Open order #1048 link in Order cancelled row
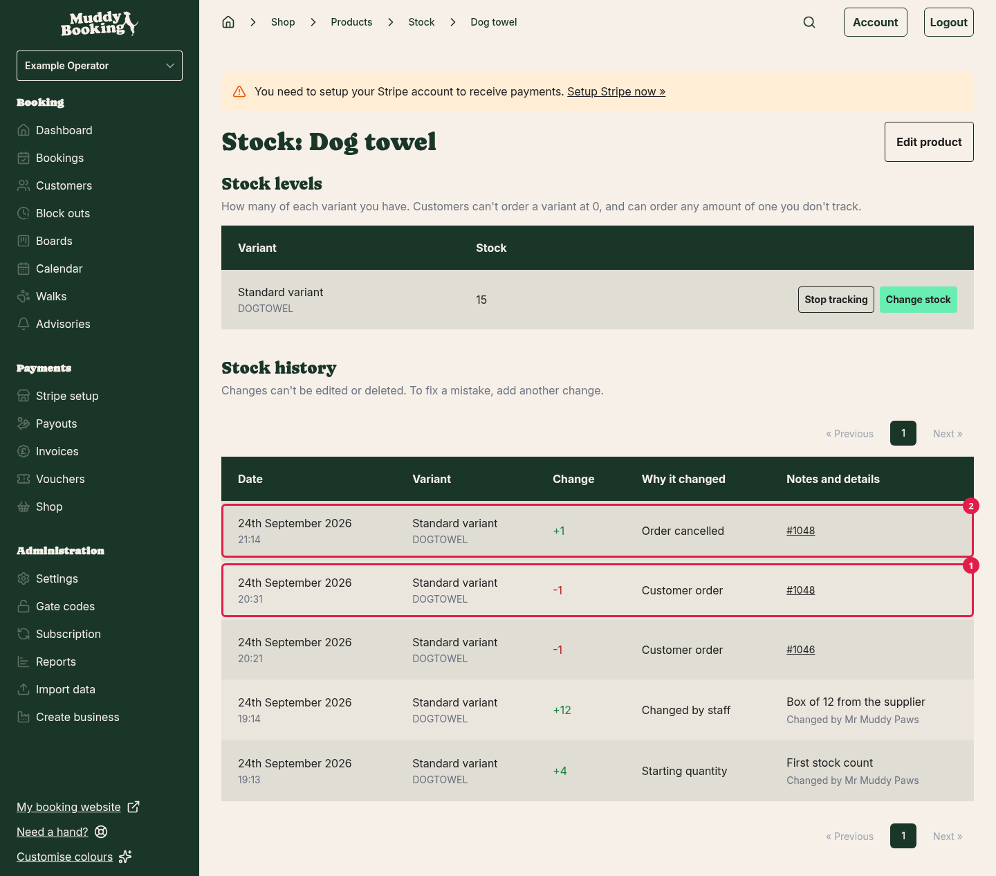 [x=800, y=531]
